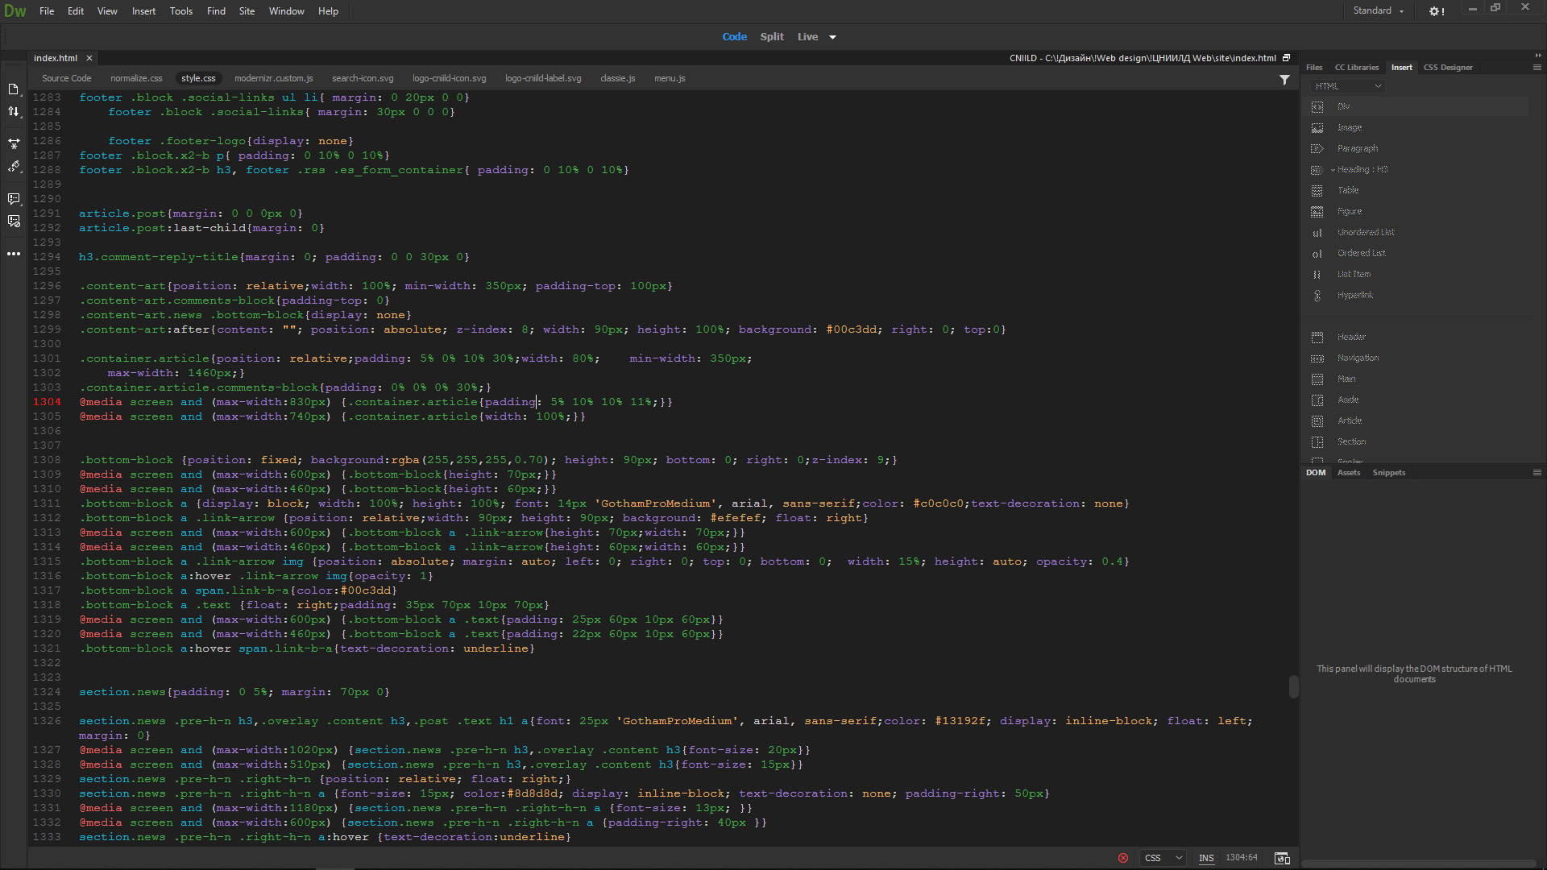Open the Help menu

point(328,11)
